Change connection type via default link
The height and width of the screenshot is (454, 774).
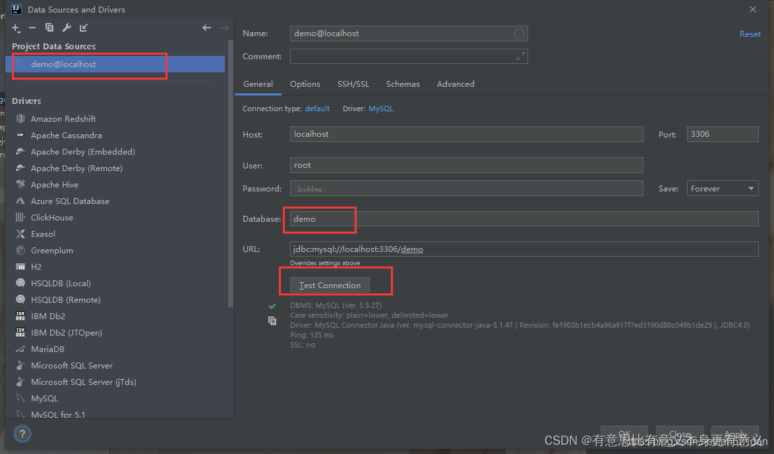tap(317, 109)
